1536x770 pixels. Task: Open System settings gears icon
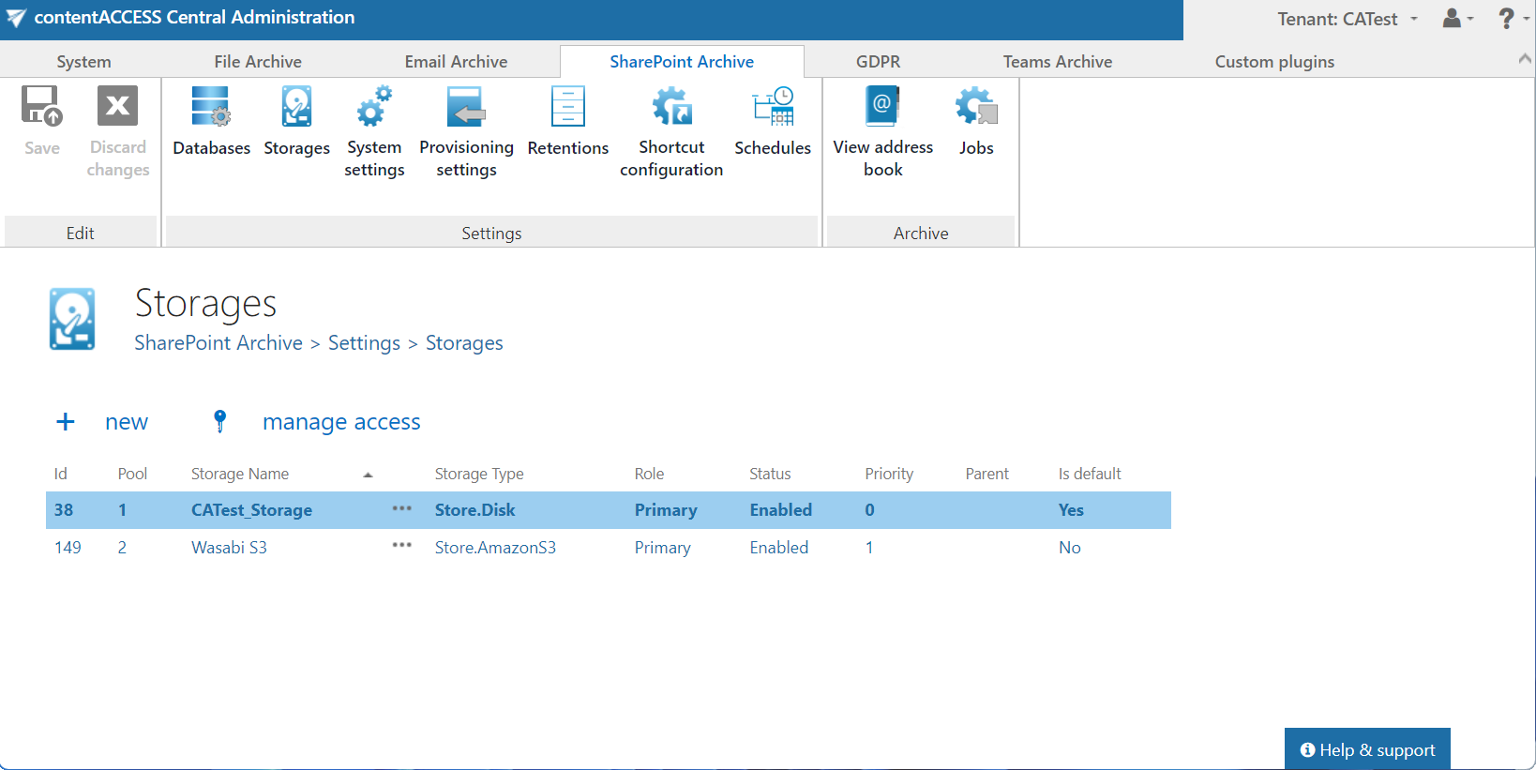pyautogui.click(x=374, y=106)
